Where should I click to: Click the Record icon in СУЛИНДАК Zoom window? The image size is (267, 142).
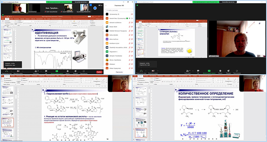click(220, 71)
